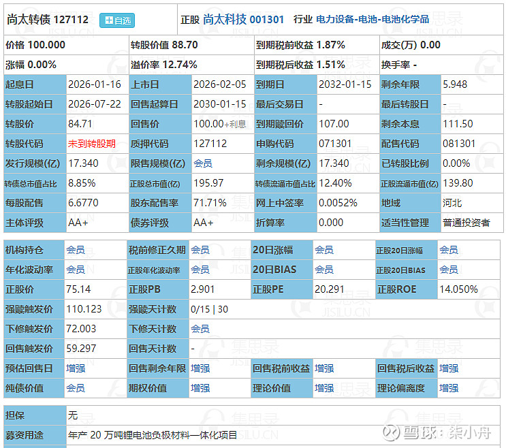Click 增强 link for 理论偏离度
The height and width of the screenshot is (448, 506).
pos(449,388)
